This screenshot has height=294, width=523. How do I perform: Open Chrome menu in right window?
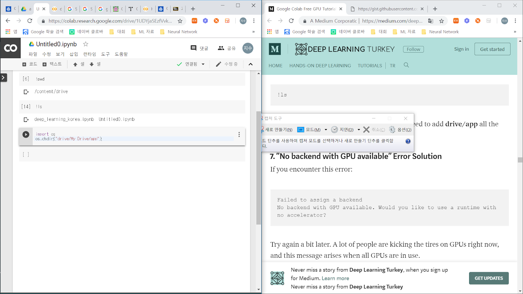tap(515, 21)
